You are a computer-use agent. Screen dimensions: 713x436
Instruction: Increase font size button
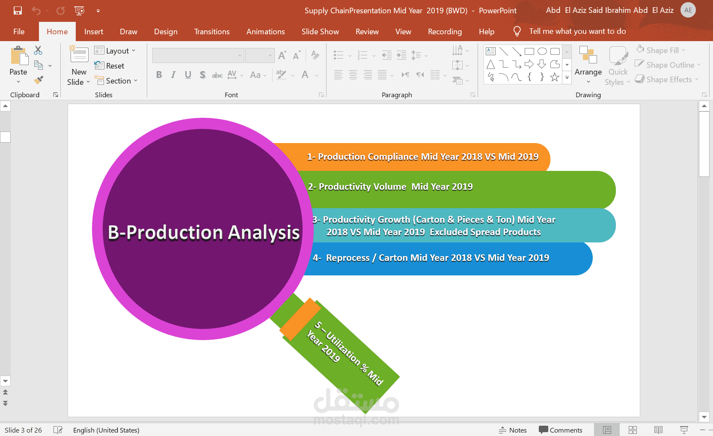coord(282,55)
